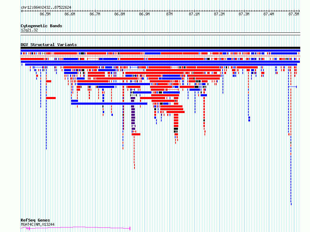Click the 86.5M ruler tick label
310x232 pixels.
point(45,14)
